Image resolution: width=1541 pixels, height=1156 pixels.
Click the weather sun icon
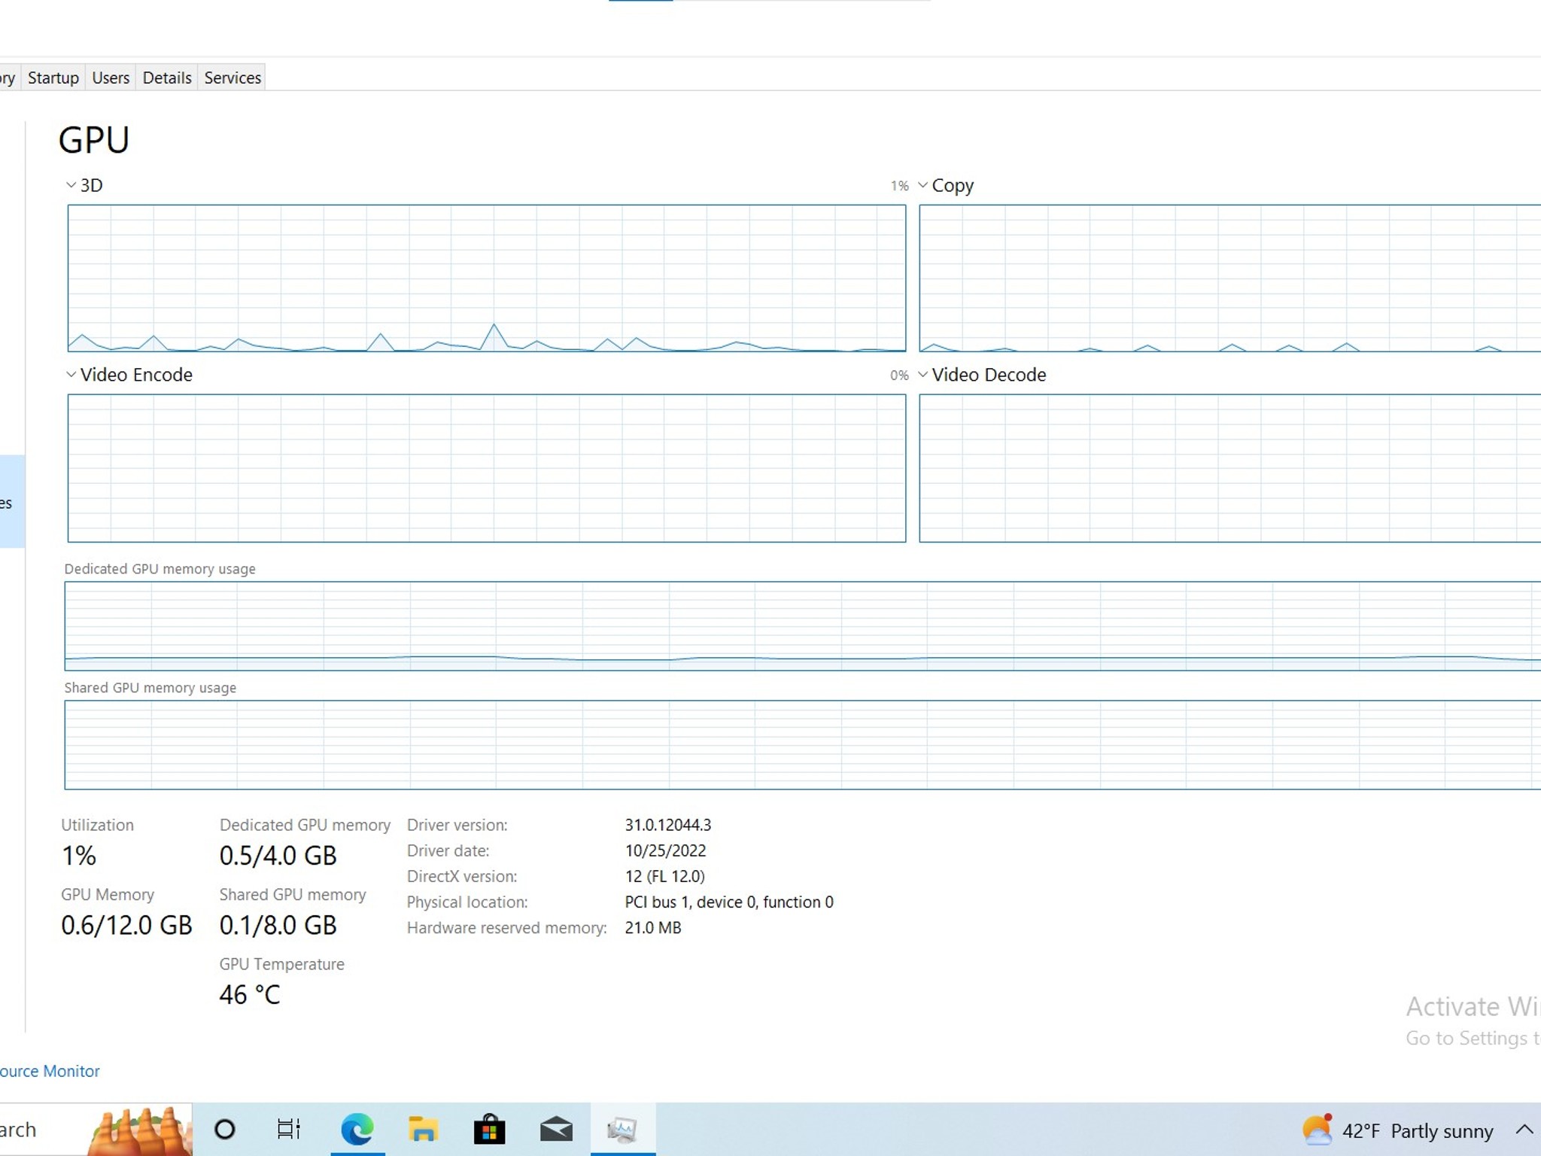pos(1317,1130)
